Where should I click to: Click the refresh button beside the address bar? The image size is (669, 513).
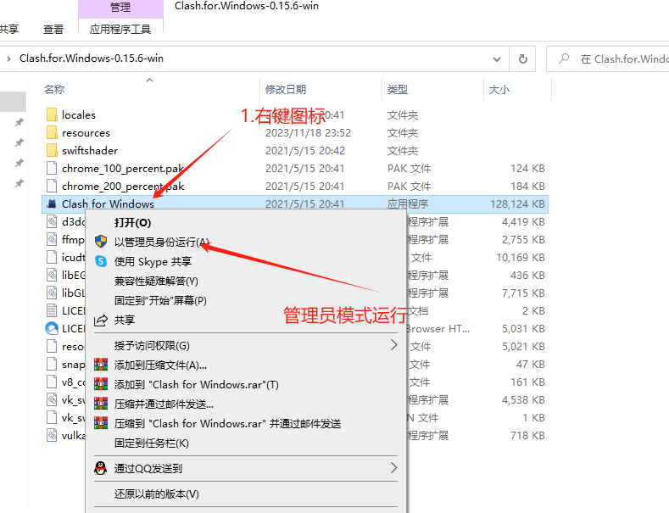point(523,59)
